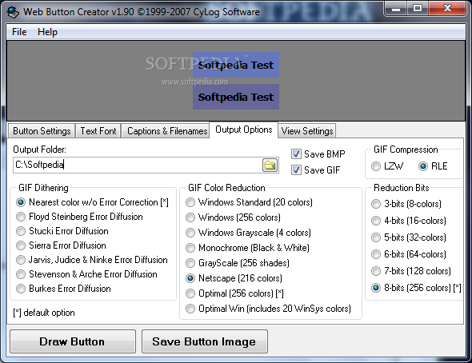Minimize the Web Button Creator window
This screenshot has width=472, height=363.
pos(396,9)
